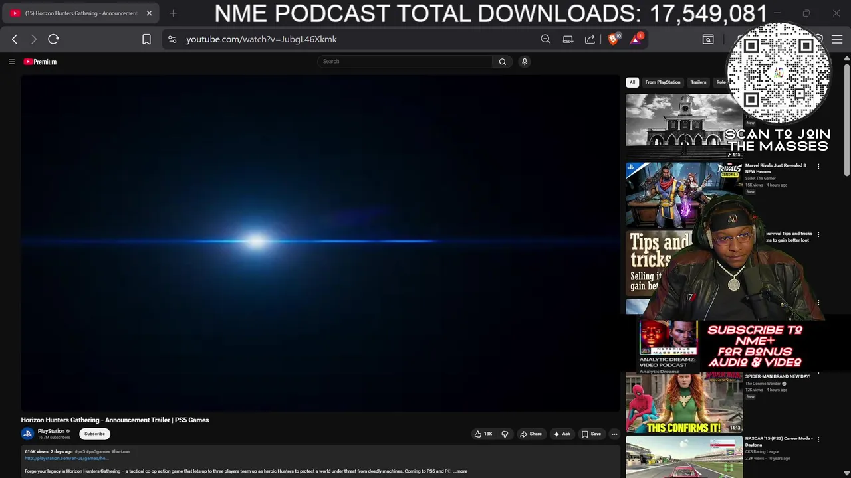
Task: Open the Marvel Rivals video thumbnail
Action: pos(683,195)
